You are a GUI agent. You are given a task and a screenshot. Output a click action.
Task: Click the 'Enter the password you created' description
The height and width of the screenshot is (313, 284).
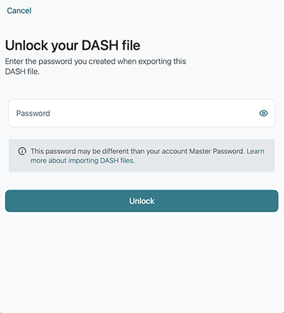click(96, 66)
